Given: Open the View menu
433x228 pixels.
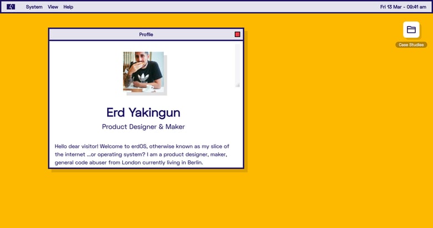Looking at the screenshot, I should [53, 7].
